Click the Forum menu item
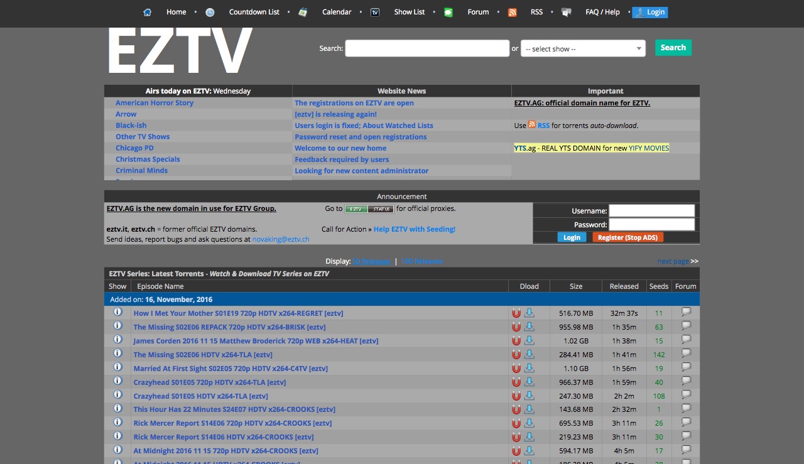804x464 pixels. (477, 12)
